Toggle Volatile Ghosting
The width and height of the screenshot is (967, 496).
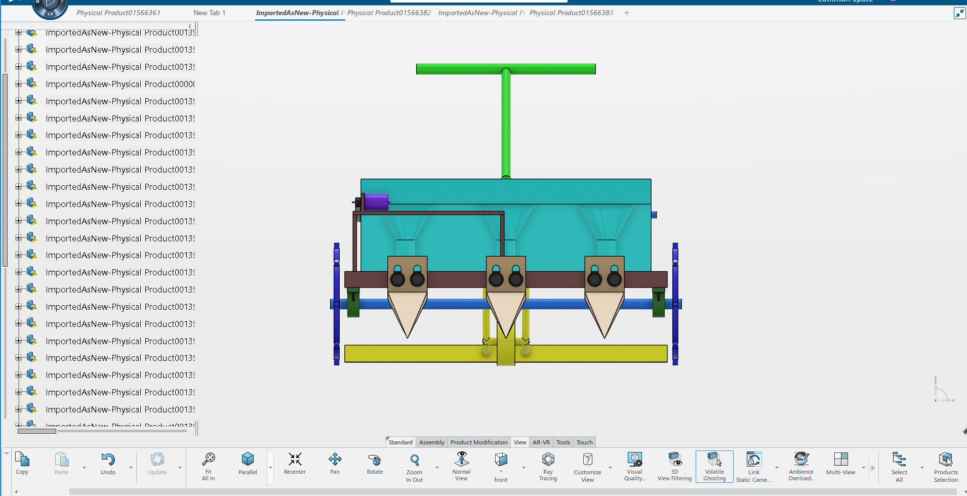[714, 466]
